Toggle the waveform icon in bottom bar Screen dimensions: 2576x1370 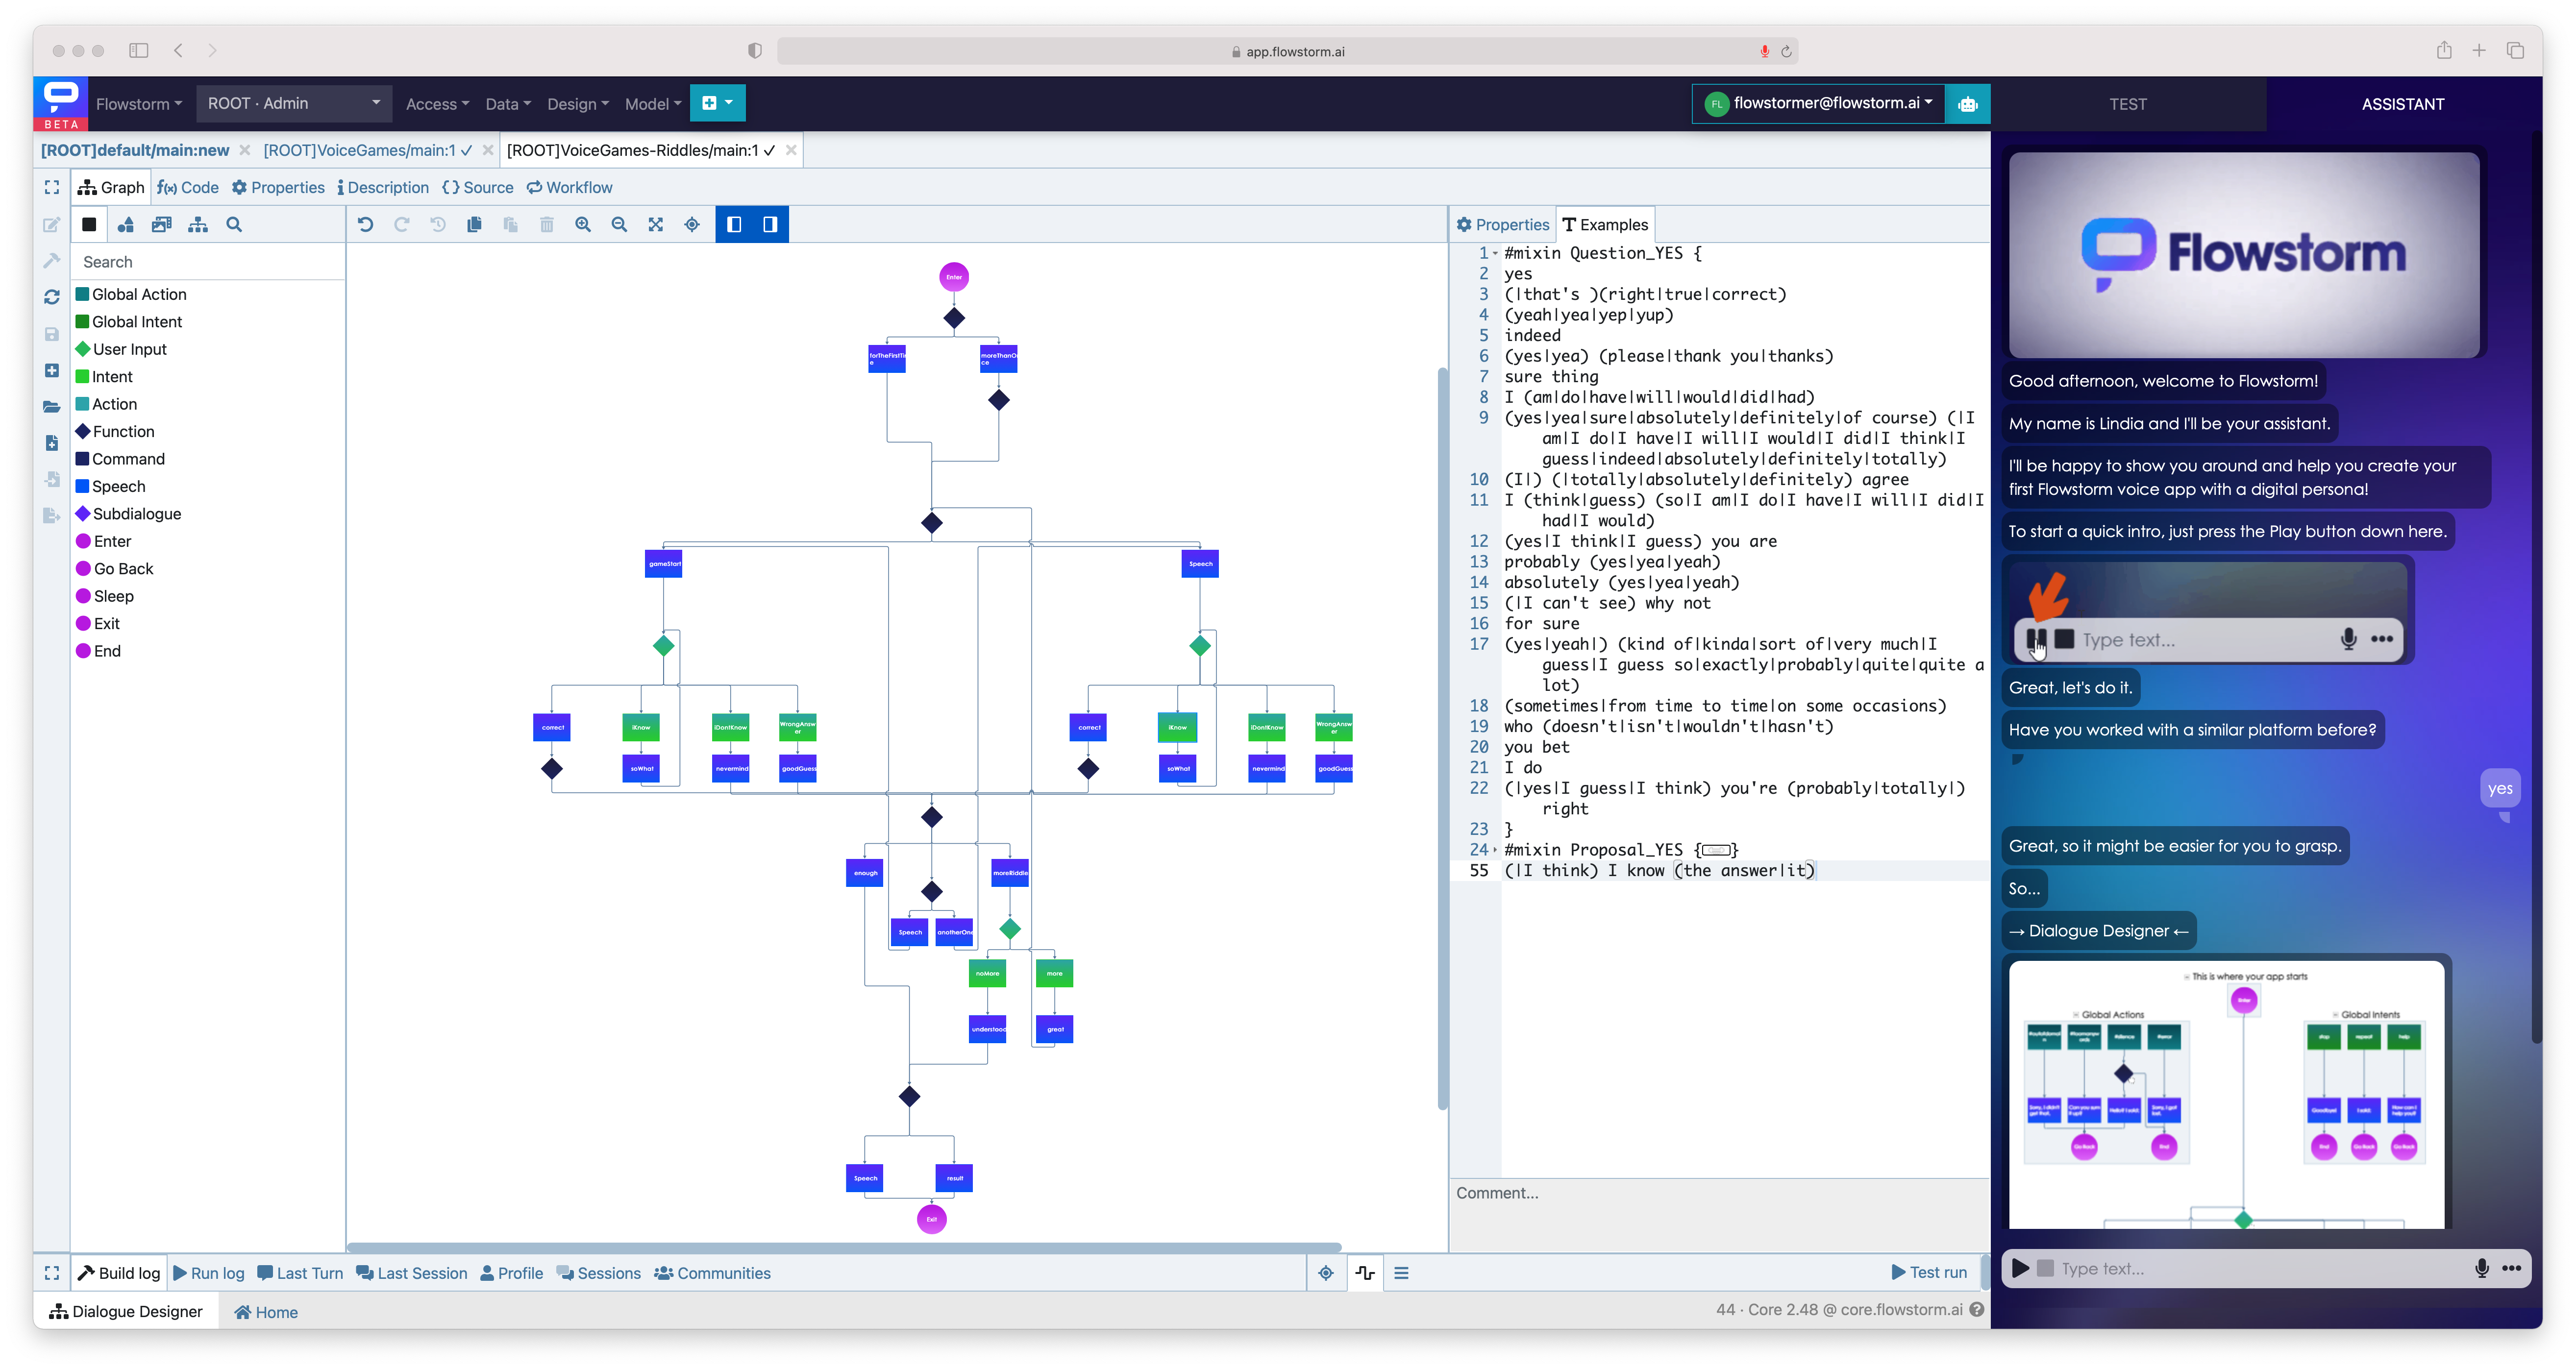[x=1365, y=1273]
